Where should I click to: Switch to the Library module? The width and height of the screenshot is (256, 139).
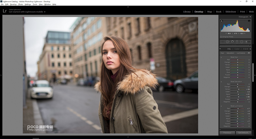coord(187,12)
